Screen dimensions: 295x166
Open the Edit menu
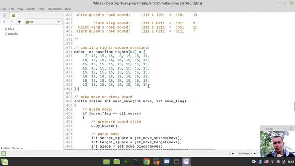12,9
